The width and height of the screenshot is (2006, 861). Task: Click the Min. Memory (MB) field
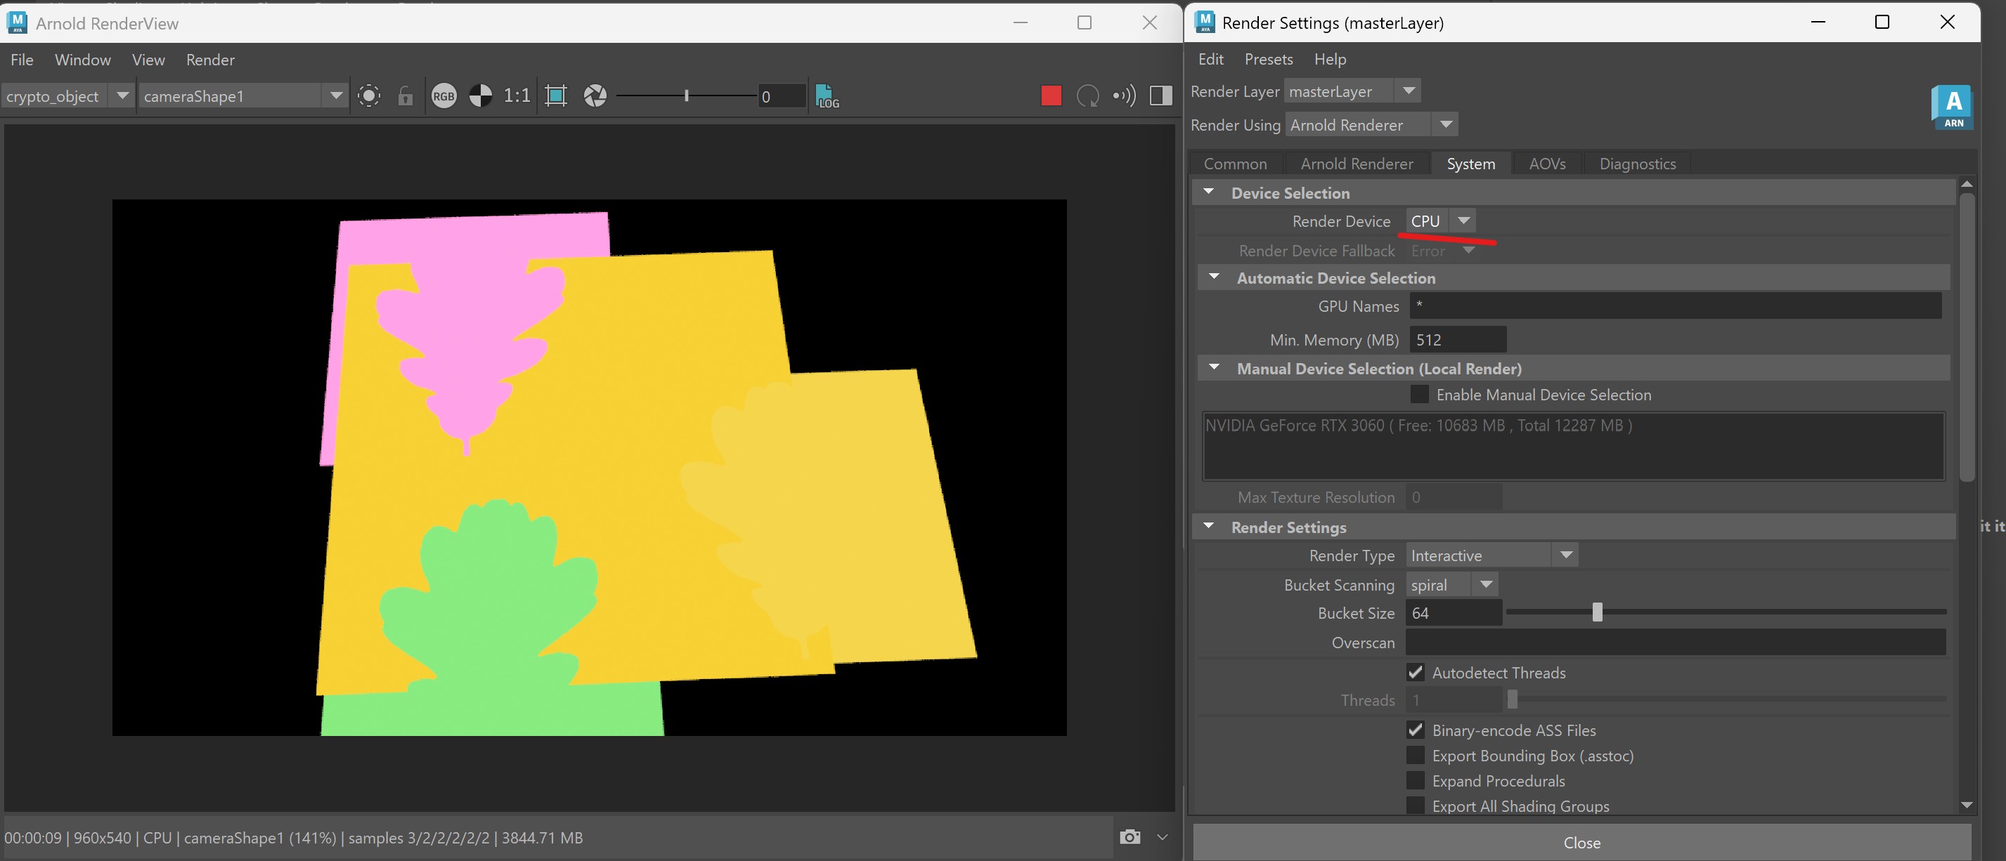1458,339
